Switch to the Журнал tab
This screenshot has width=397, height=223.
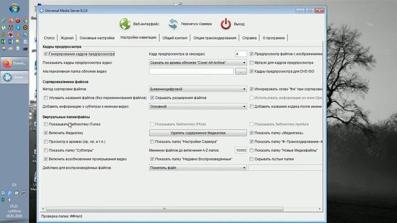coord(67,38)
